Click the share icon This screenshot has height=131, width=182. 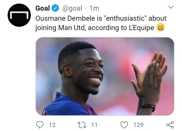point(170,125)
